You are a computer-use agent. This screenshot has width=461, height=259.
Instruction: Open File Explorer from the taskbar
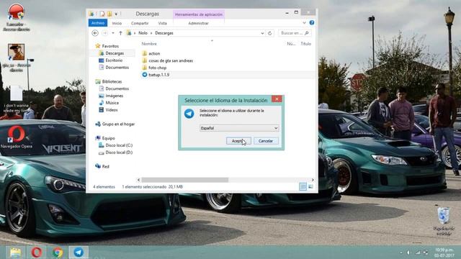click(x=15, y=253)
